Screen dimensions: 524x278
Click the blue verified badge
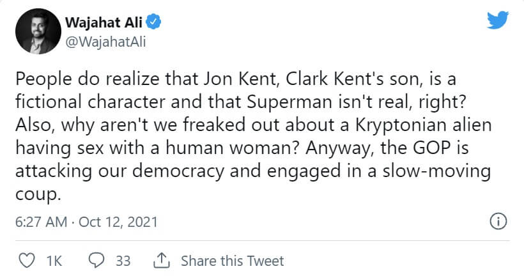pos(154,24)
